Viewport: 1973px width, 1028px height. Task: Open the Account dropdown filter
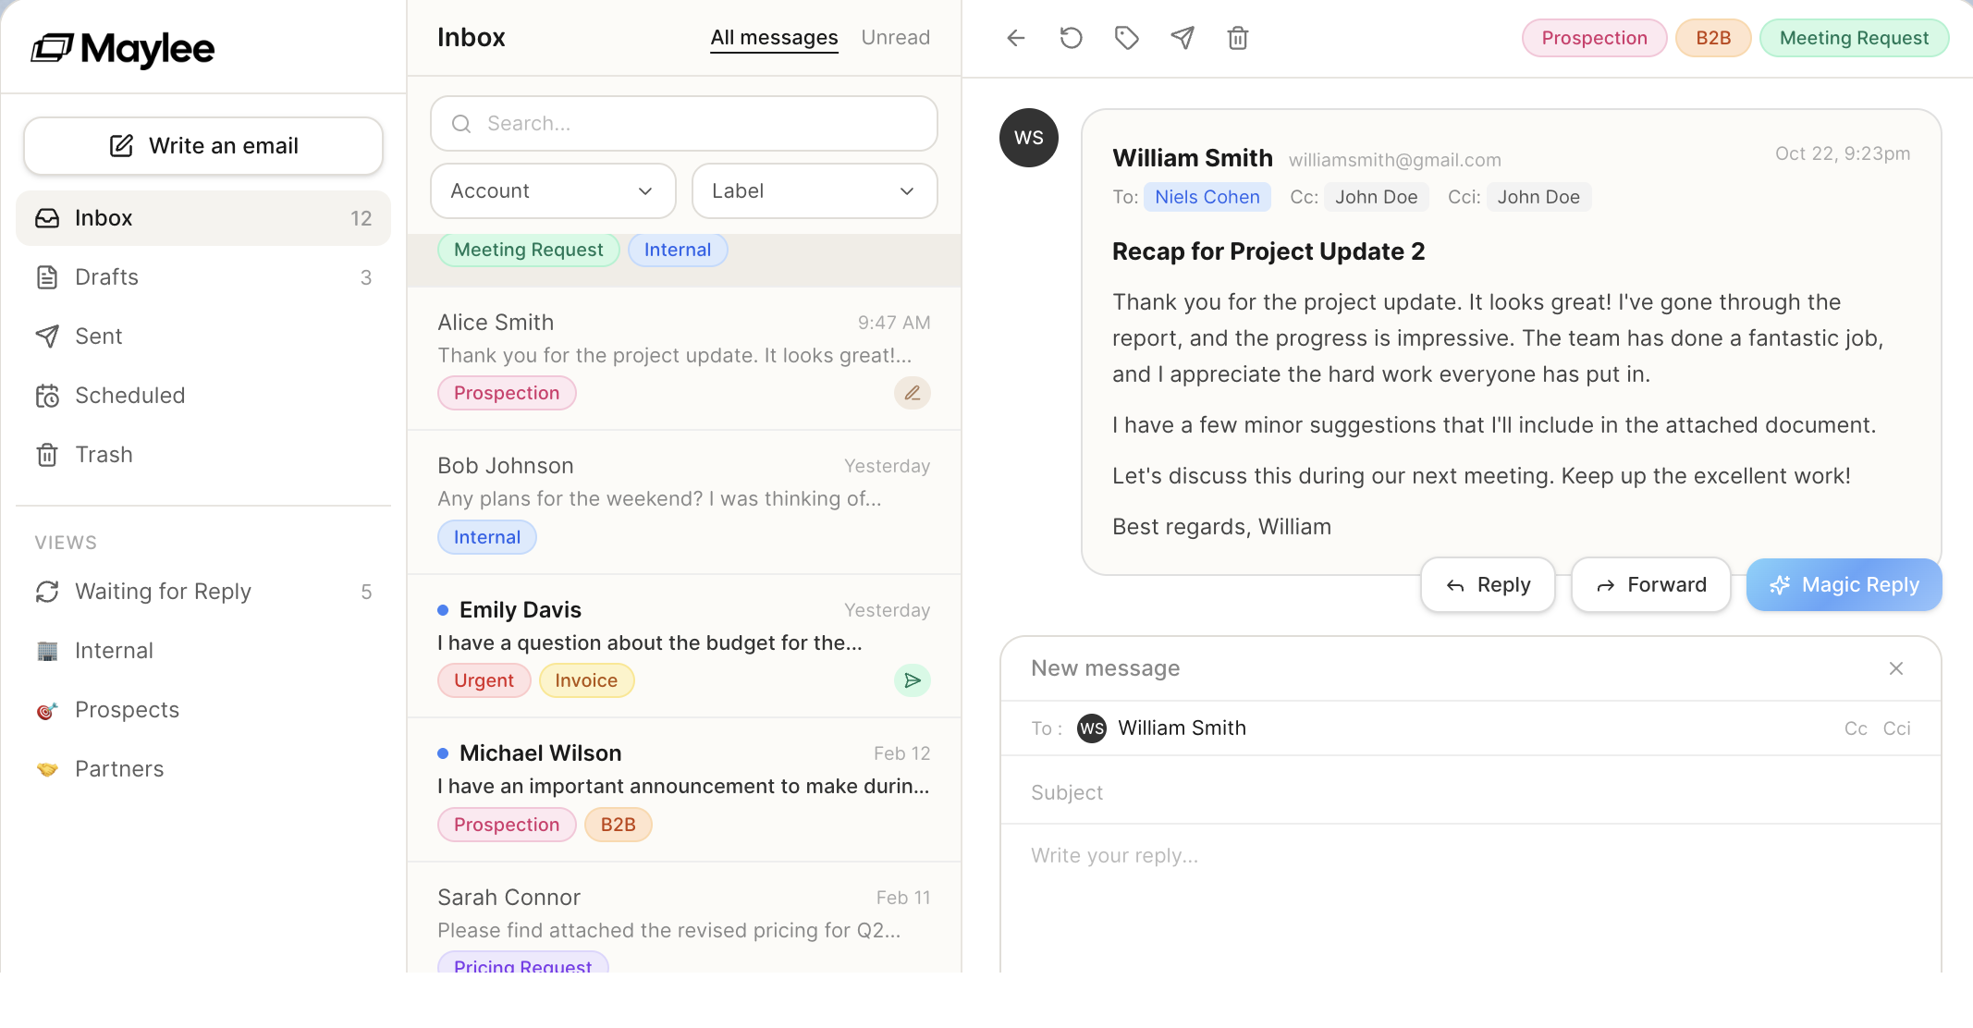click(553, 191)
